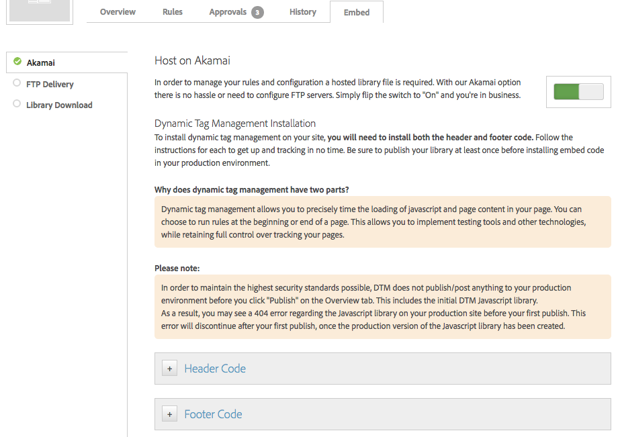Select the Akamai hosting option

pyautogui.click(x=67, y=62)
